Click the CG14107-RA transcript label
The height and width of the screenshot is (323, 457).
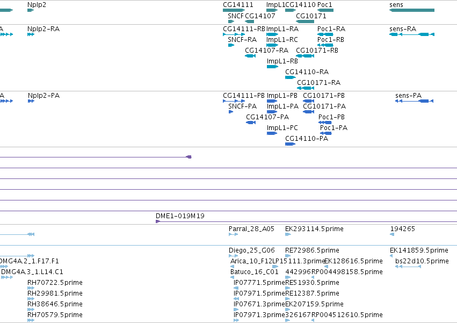(267, 51)
